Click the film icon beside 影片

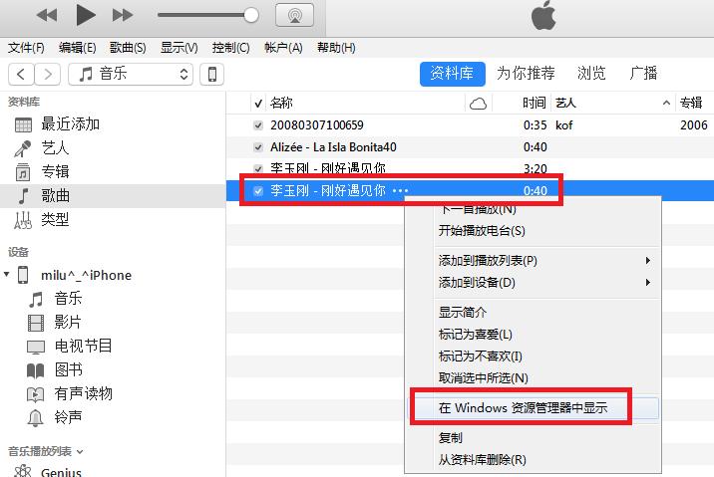pos(36,323)
